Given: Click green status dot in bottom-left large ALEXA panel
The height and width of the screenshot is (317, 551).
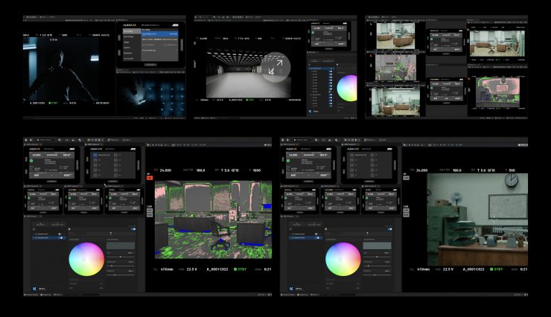Looking at the screenshot, I should [x=31, y=161].
